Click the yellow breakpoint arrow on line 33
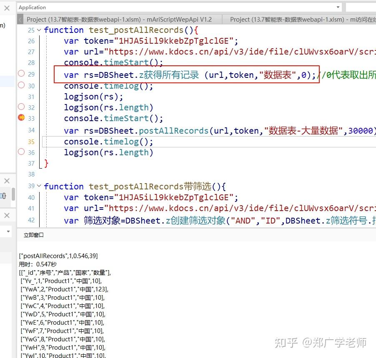 coord(21,118)
